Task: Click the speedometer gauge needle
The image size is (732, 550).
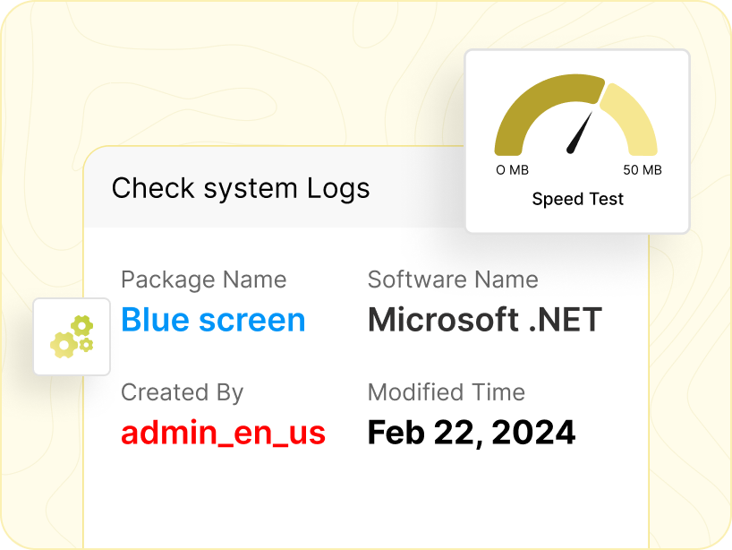Action: coord(581,132)
